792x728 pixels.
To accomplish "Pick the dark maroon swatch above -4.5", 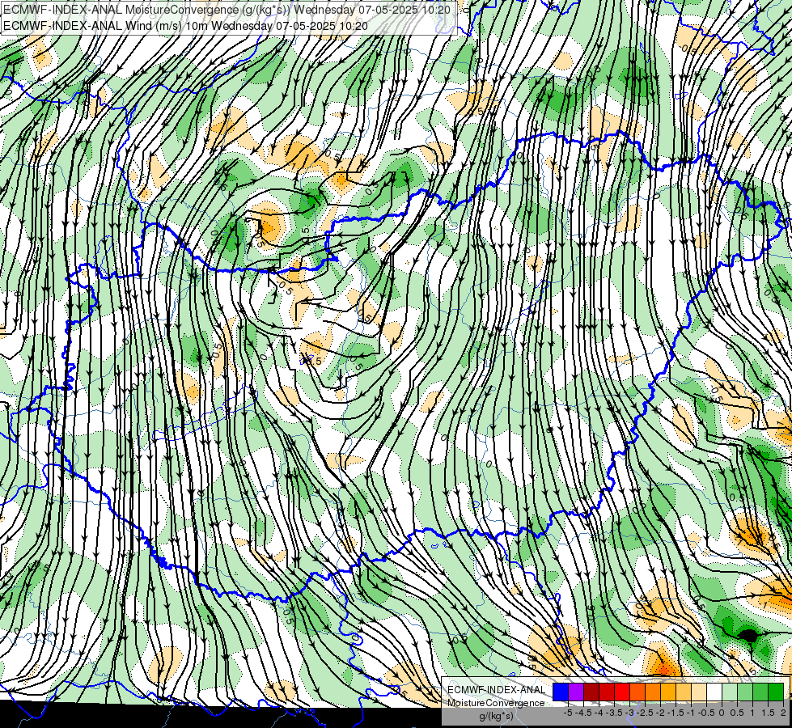I will tap(591, 692).
